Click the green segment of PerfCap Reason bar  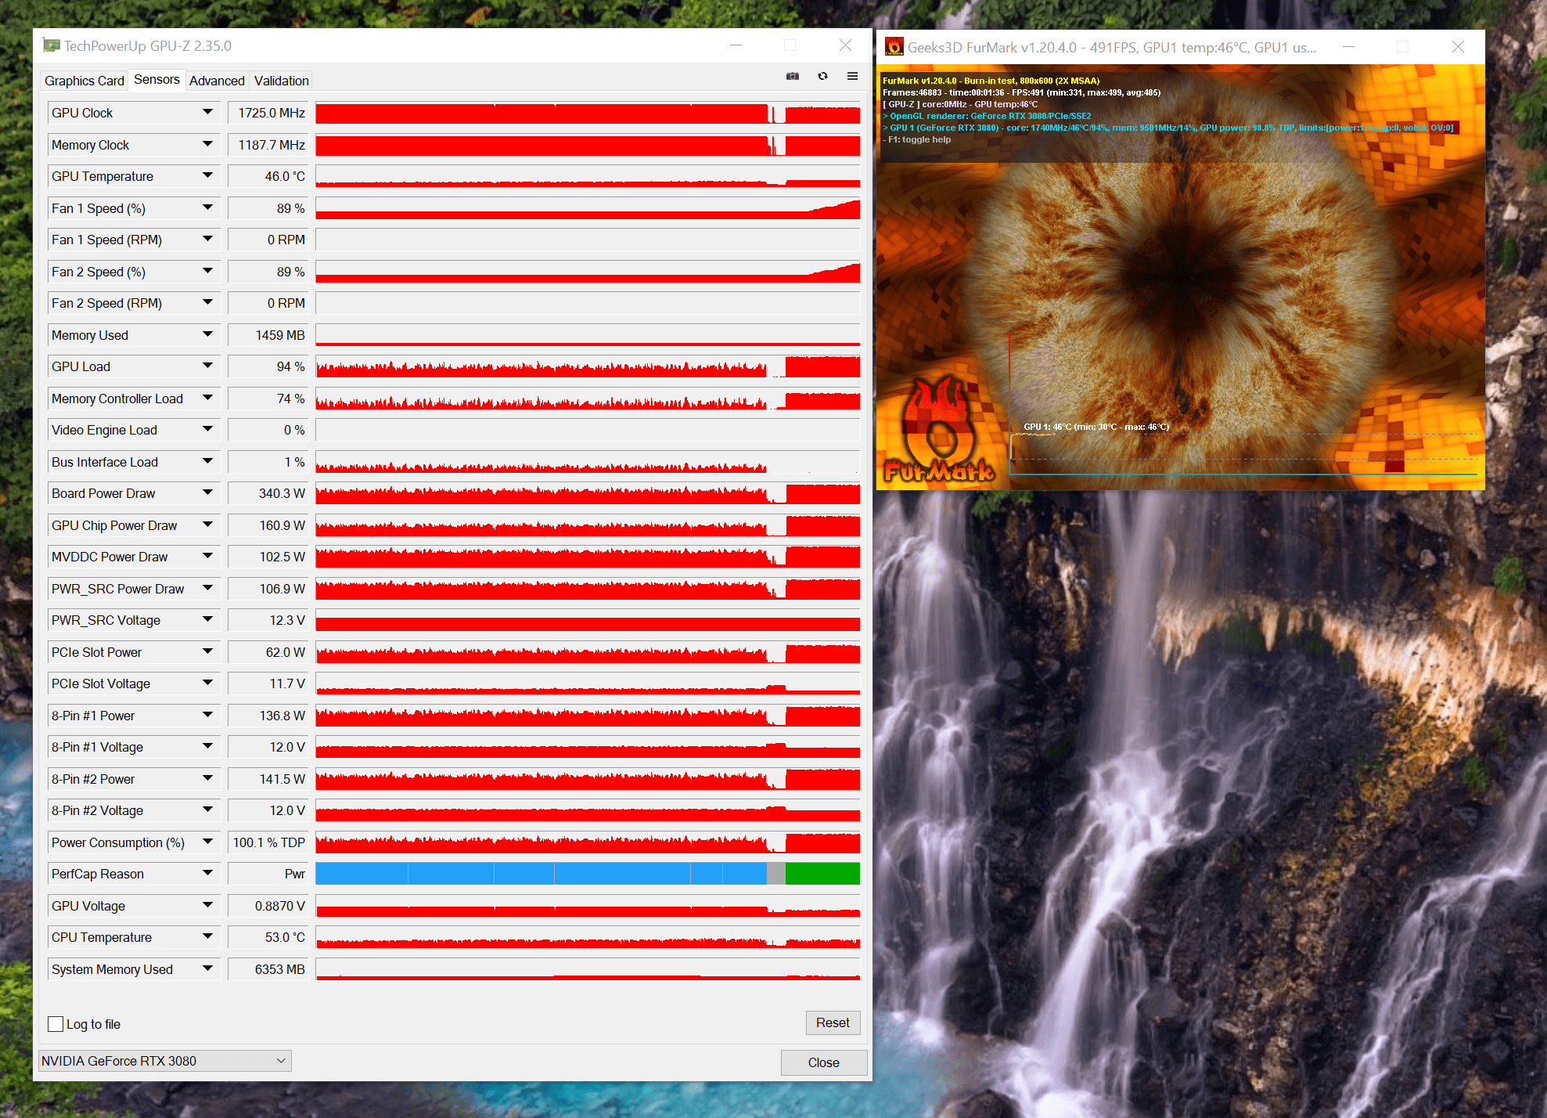pos(822,874)
